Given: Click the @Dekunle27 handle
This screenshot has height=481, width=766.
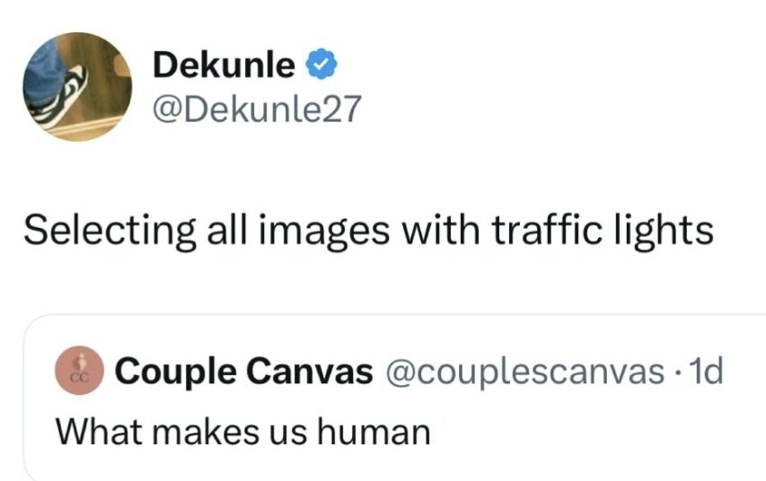Looking at the screenshot, I should click(x=257, y=109).
